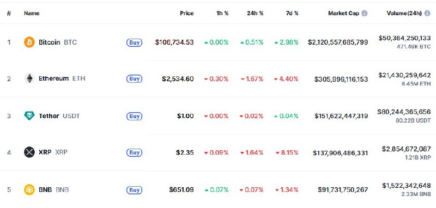This screenshot has height=208, width=436.
Task: Choose the Buy button for BNB
Action: (x=134, y=190)
